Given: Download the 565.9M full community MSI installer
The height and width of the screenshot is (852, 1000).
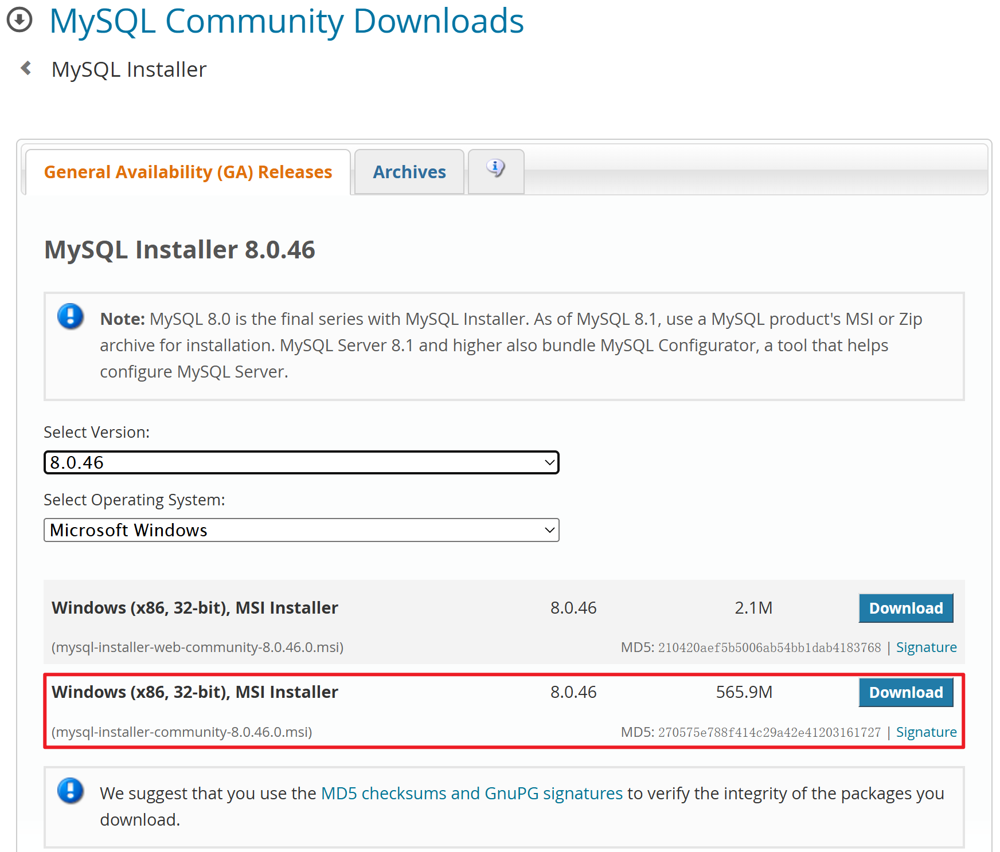Looking at the screenshot, I should [x=906, y=692].
